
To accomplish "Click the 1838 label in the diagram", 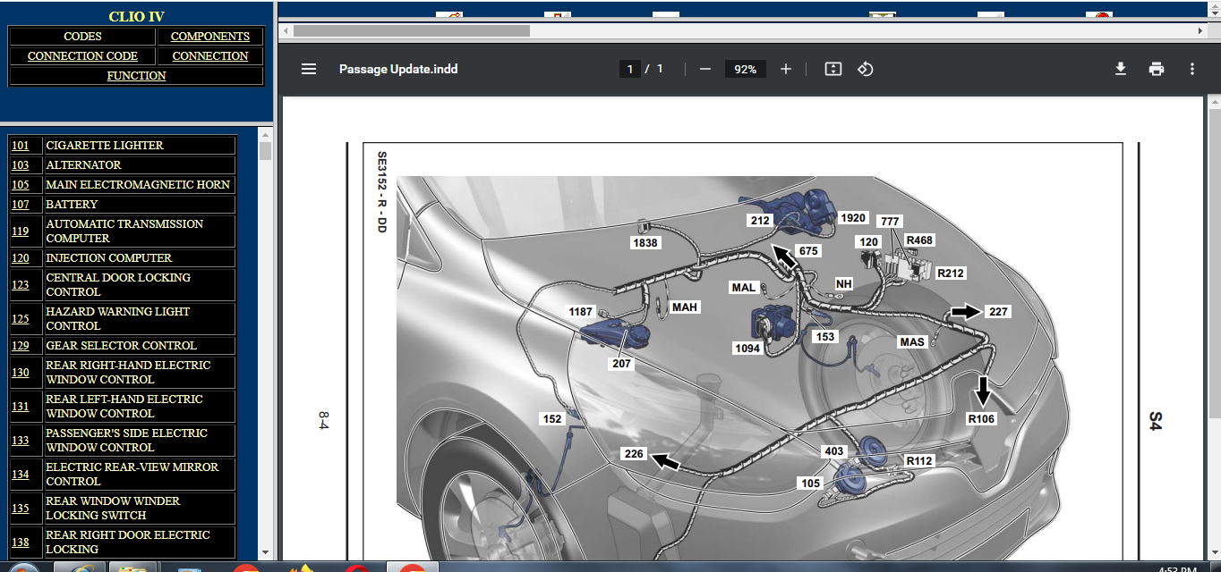I will [645, 242].
